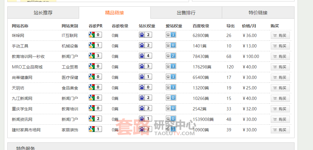Open the 天玥坊 site link

(x=18, y=88)
